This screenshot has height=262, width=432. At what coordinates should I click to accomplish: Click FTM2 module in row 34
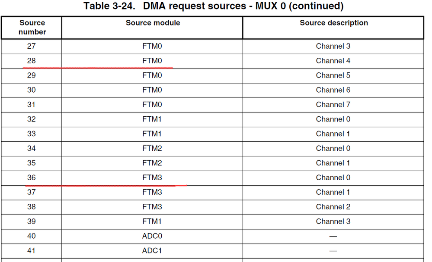(x=152, y=149)
